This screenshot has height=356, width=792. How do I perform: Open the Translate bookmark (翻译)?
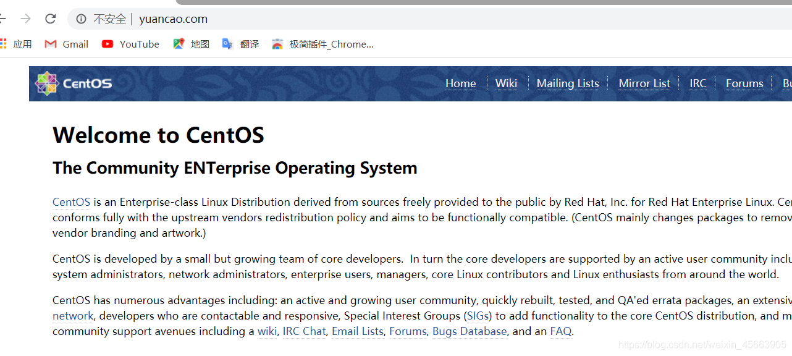pyautogui.click(x=240, y=44)
